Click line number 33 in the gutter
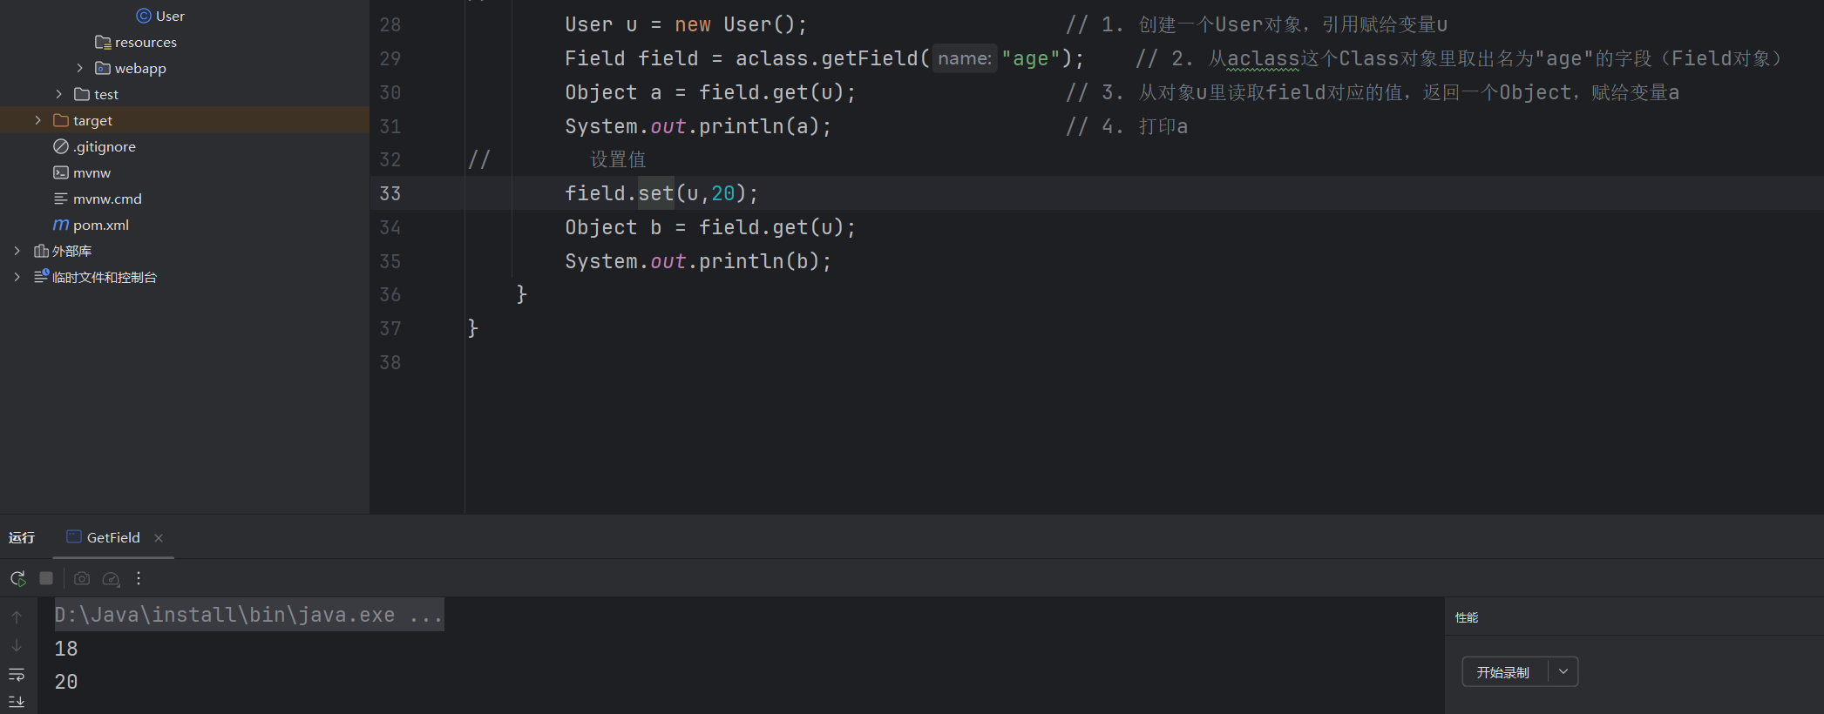The width and height of the screenshot is (1824, 714). point(390,193)
